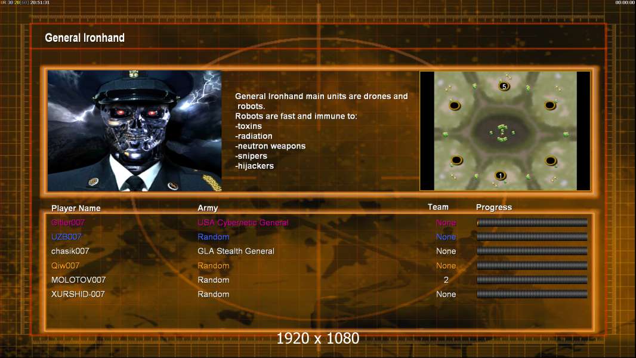Click chasik007's loading progress bar
The width and height of the screenshot is (636, 358).
(x=532, y=251)
